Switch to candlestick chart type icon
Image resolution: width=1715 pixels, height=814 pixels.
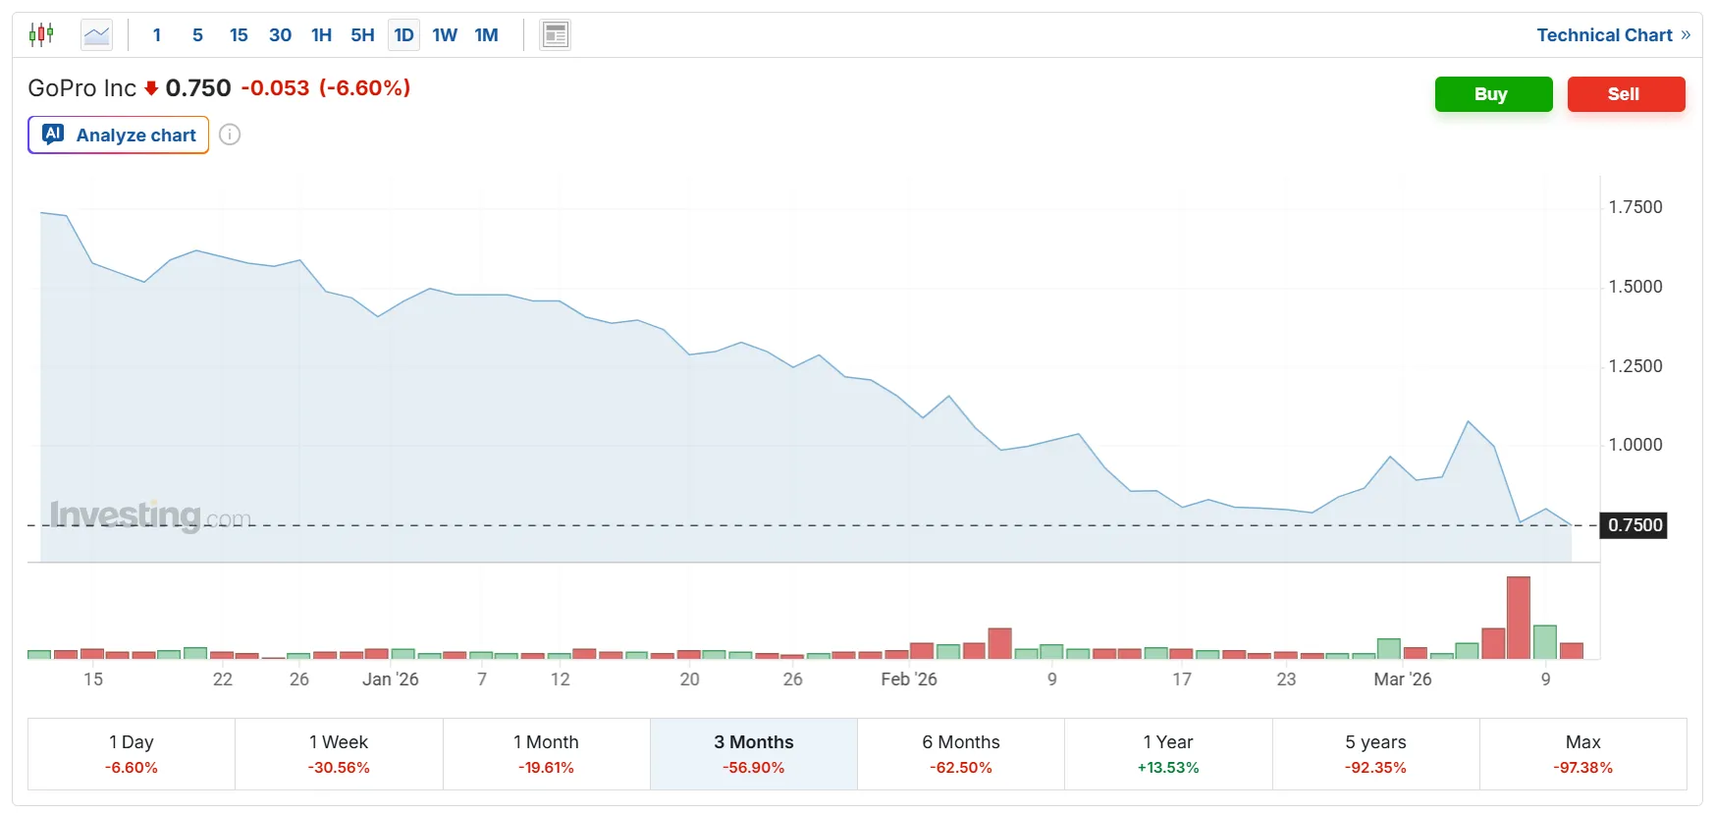[41, 35]
